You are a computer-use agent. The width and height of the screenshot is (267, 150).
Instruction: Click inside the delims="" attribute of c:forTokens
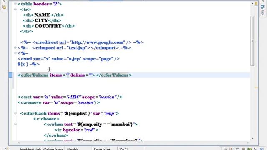(x=91, y=75)
